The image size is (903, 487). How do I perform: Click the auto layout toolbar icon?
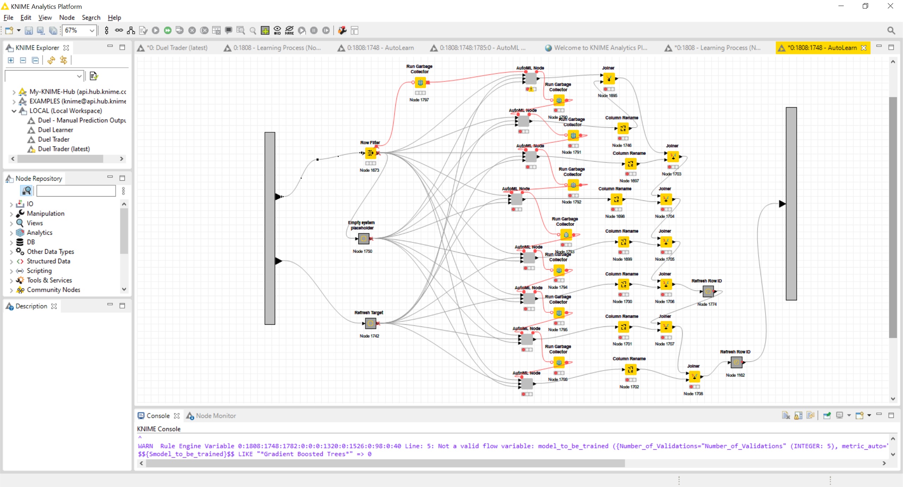coord(131,31)
